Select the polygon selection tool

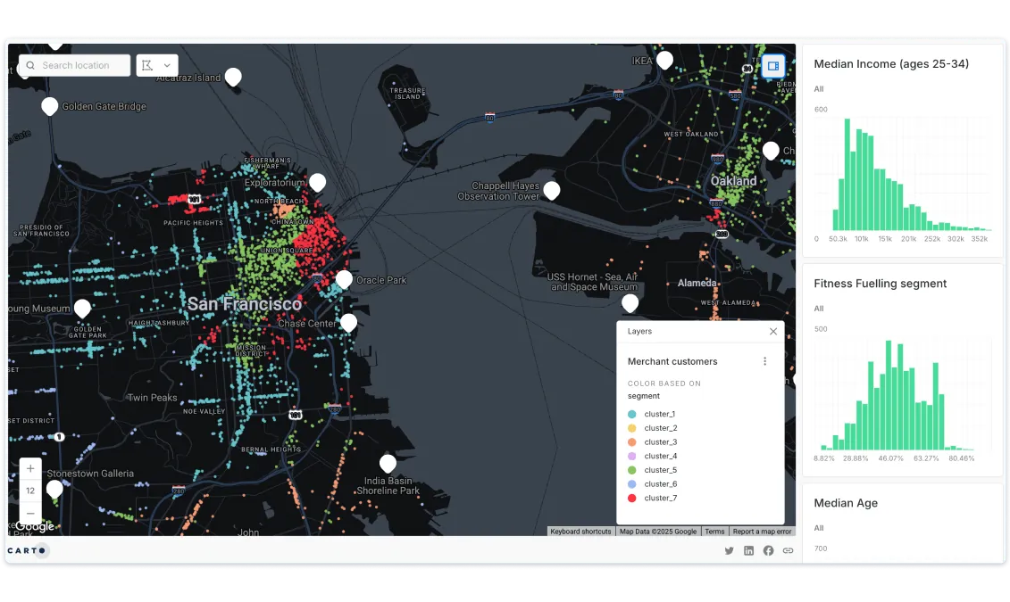[x=148, y=64]
